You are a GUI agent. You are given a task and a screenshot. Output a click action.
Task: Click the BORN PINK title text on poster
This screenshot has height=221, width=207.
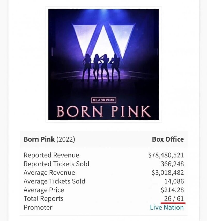(x=104, y=111)
